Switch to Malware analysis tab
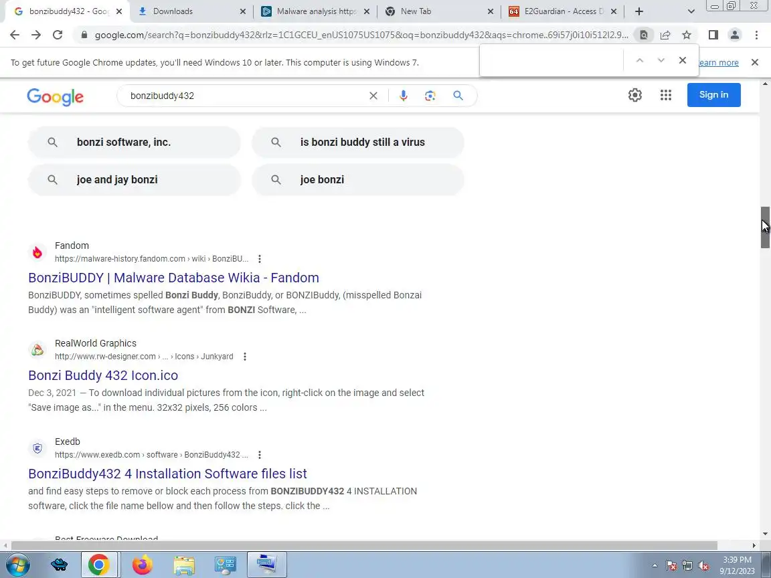Image resolution: width=771 pixels, height=578 pixels. point(315,11)
